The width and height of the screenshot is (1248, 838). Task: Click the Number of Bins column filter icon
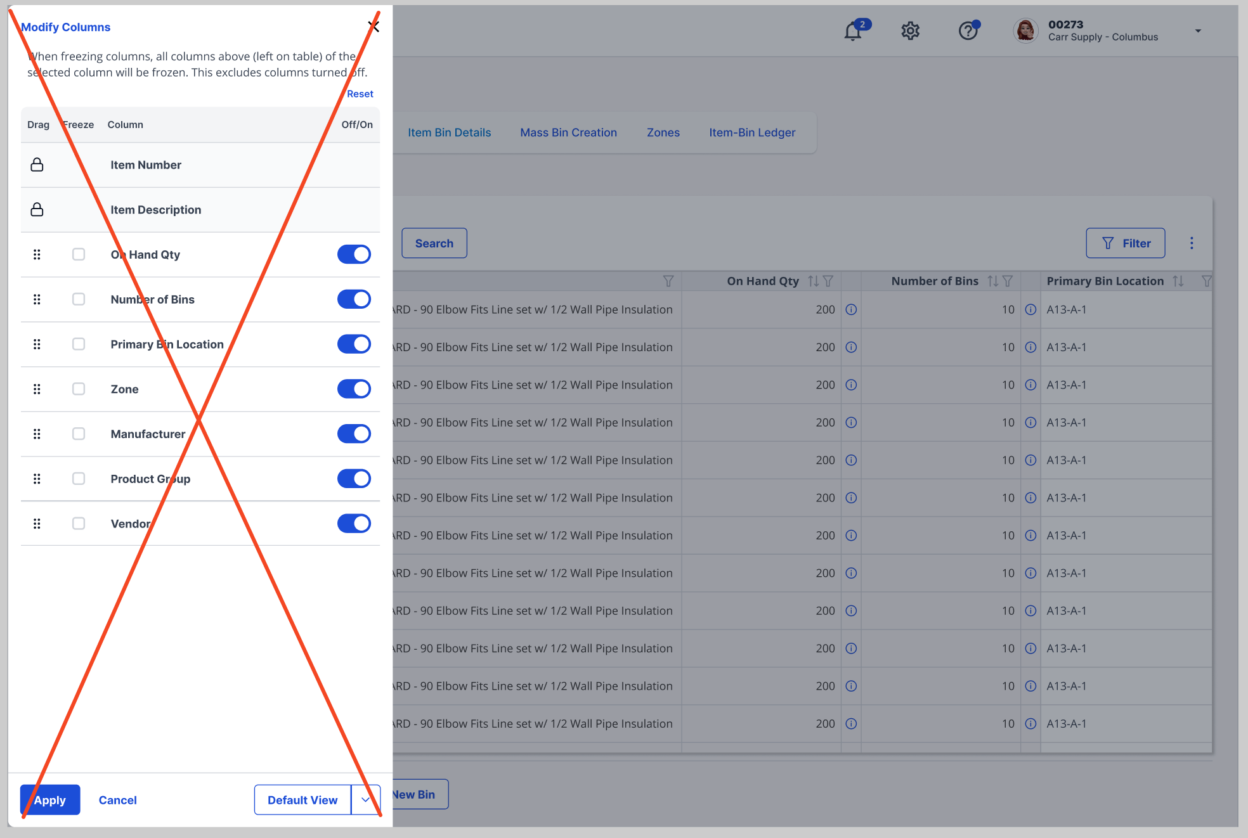1008,281
